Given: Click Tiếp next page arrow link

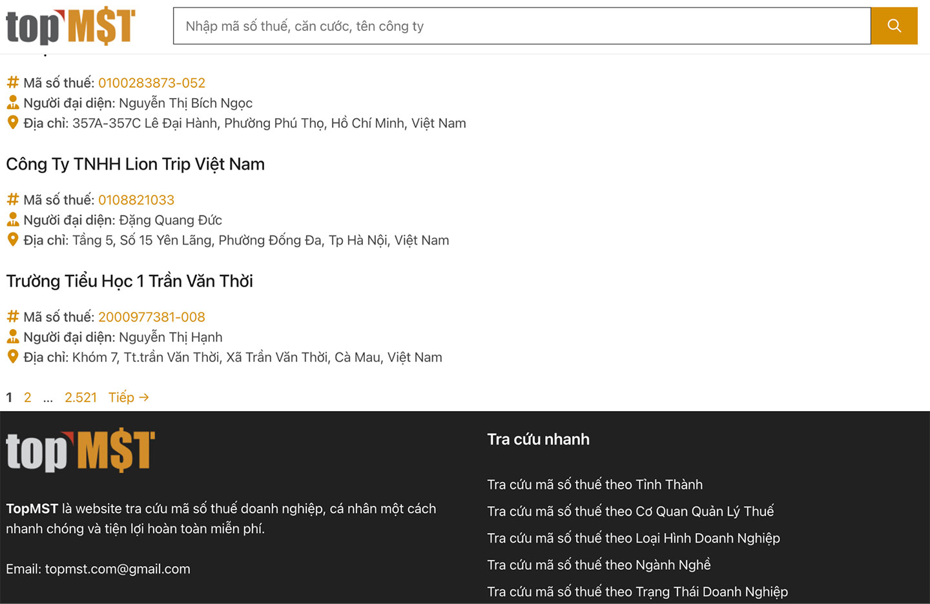Looking at the screenshot, I should (129, 398).
